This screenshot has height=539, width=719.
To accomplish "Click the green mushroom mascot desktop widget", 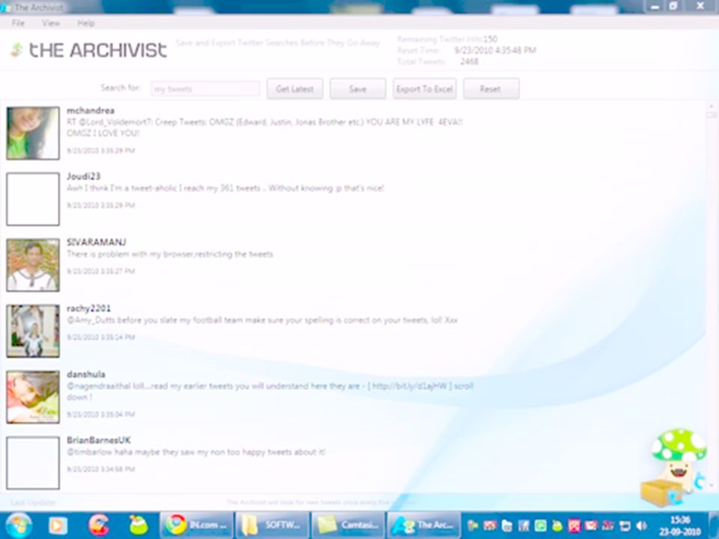I will (x=674, y=467).
